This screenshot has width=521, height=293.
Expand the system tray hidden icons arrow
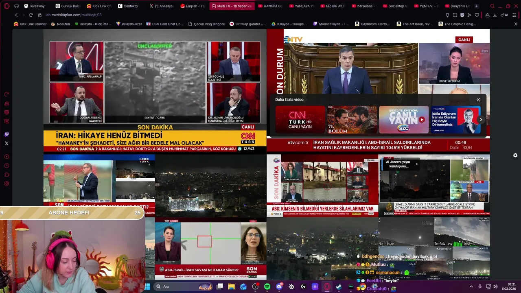471,286
